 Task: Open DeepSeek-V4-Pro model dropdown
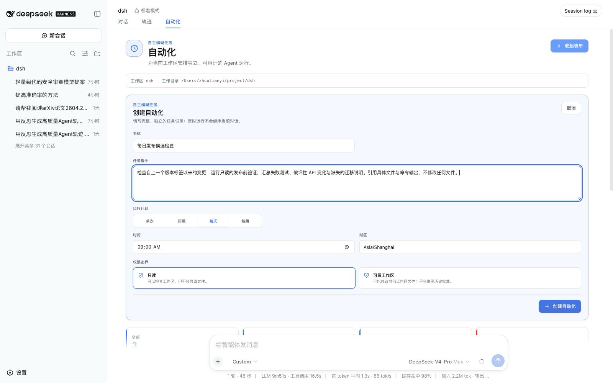click(x=439, y=362)
